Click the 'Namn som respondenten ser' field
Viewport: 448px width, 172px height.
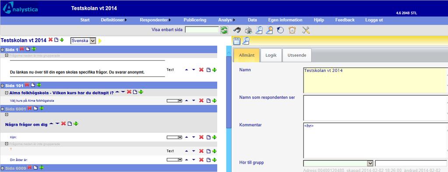coord(375,107)
